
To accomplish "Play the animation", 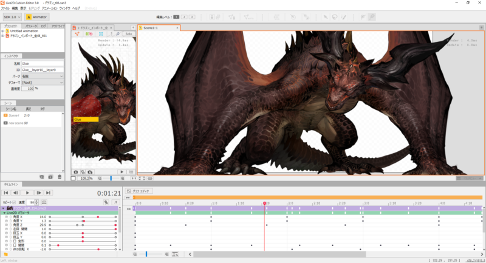I will (27, 193).
